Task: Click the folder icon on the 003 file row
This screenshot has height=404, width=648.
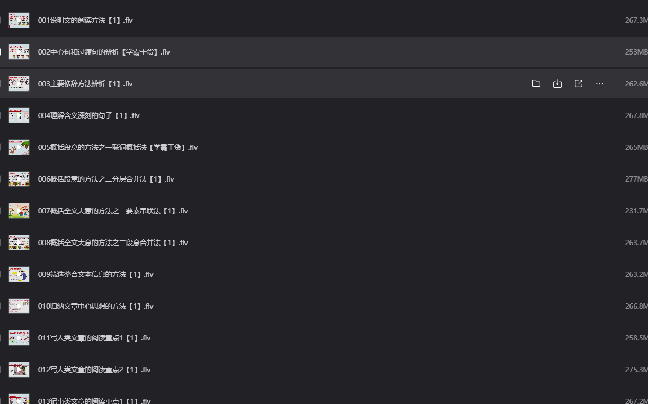Action: (536, 84)
